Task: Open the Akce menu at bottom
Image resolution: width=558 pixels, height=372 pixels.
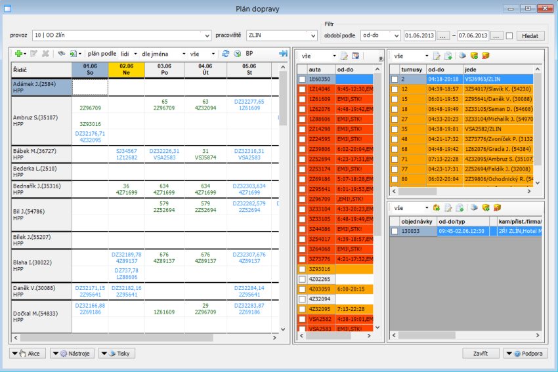Action: coord(28,354)
